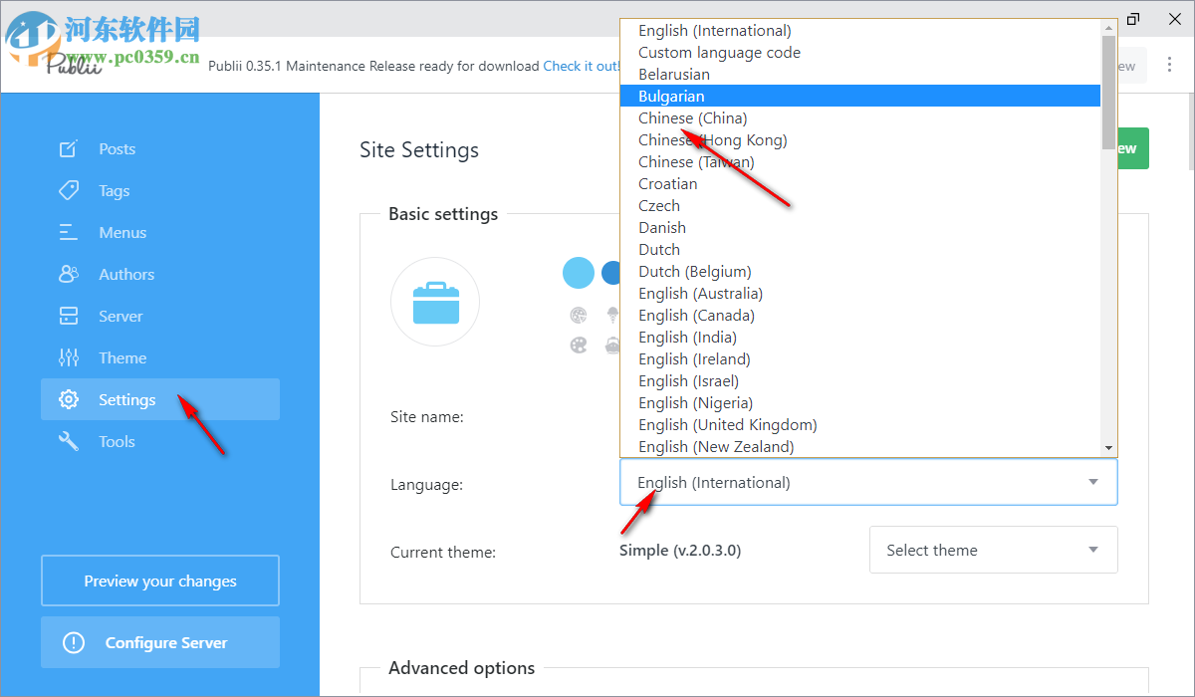Click the Theme sliders icon
This screenshot has height=697, width=1195.
[x=69, y=358]
